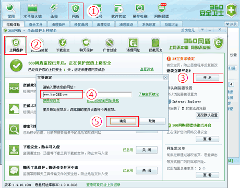Switch to the 功能大全 tab
Screen dimensions: 240x188
171,24
